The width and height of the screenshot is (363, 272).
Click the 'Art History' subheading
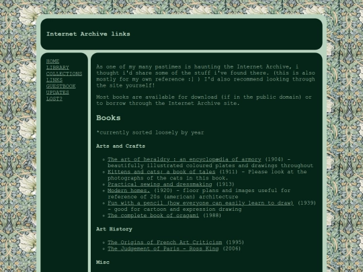(114, 229)
